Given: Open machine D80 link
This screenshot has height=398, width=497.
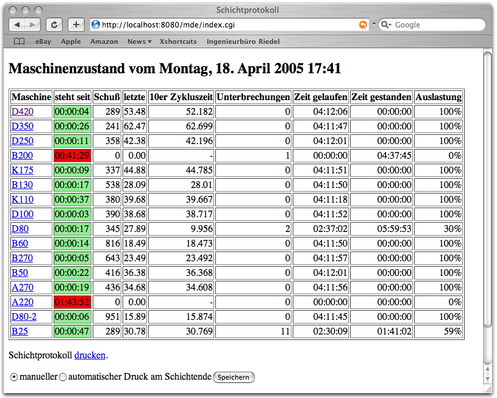Looking at the screenshot, I should coord(20,228).
